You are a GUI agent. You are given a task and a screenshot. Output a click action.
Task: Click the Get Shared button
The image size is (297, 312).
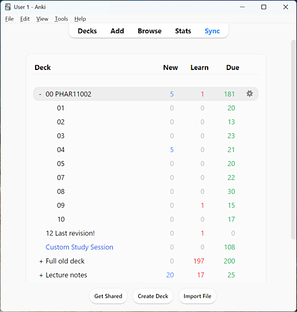108,296
